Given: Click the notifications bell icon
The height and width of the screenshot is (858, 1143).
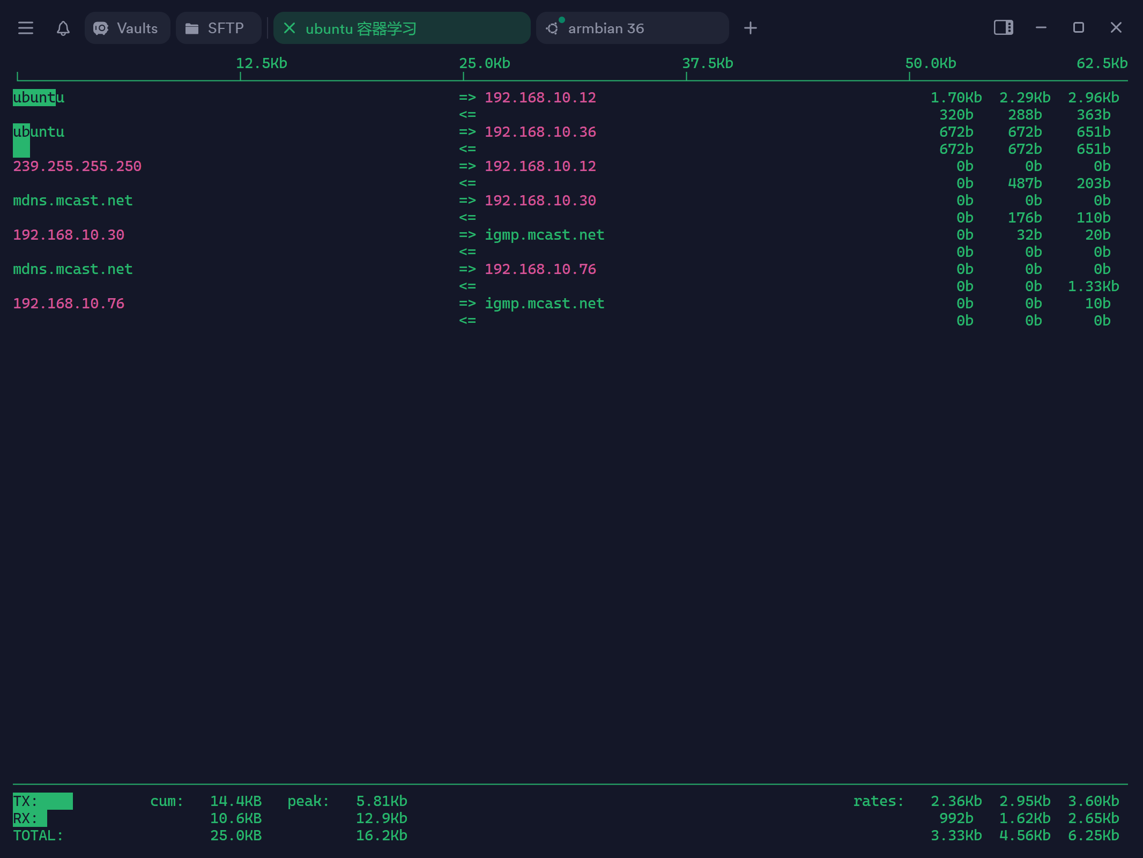Looking at the screenshot, I should point(63,28).
